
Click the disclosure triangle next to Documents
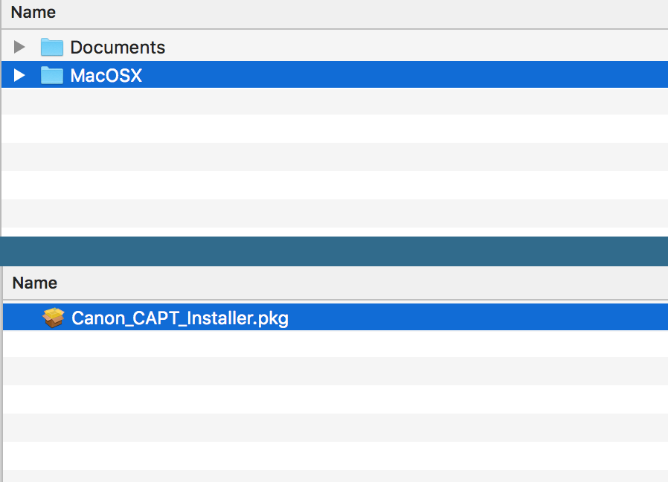pos(19,47)
